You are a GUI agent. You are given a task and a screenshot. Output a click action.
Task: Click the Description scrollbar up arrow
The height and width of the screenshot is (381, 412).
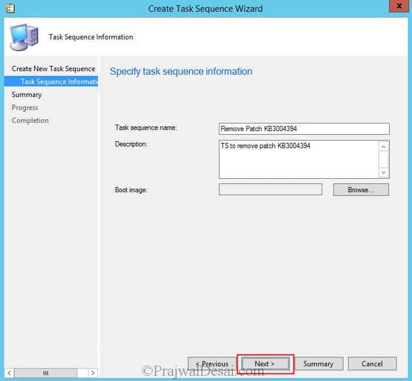point(383,146)
